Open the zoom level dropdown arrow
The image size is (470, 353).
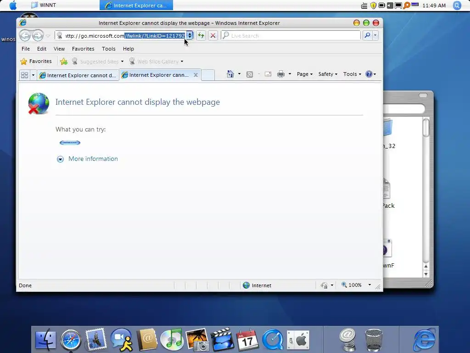click(369, 285)
